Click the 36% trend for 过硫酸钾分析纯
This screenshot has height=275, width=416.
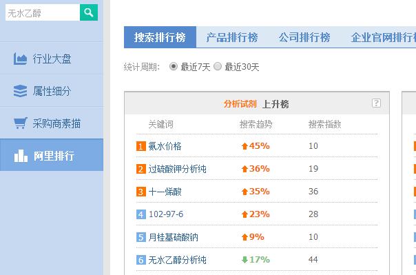tap(256, 169)
